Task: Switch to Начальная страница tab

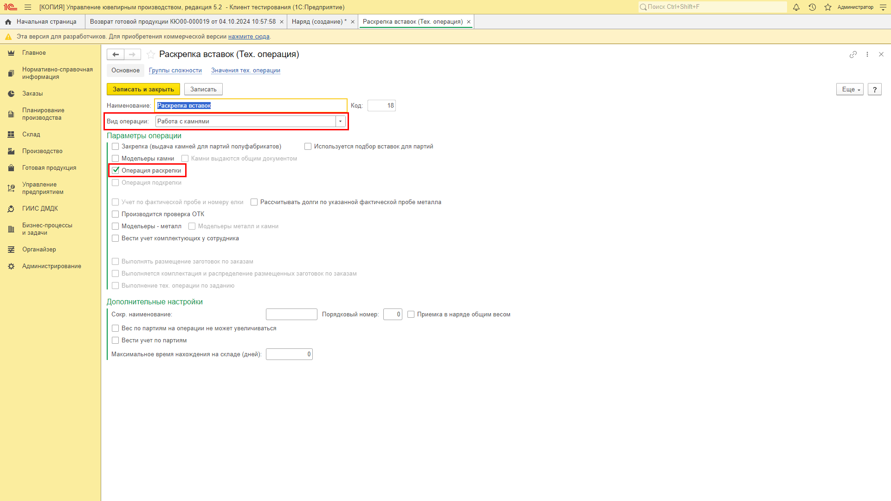Action: 43,22
